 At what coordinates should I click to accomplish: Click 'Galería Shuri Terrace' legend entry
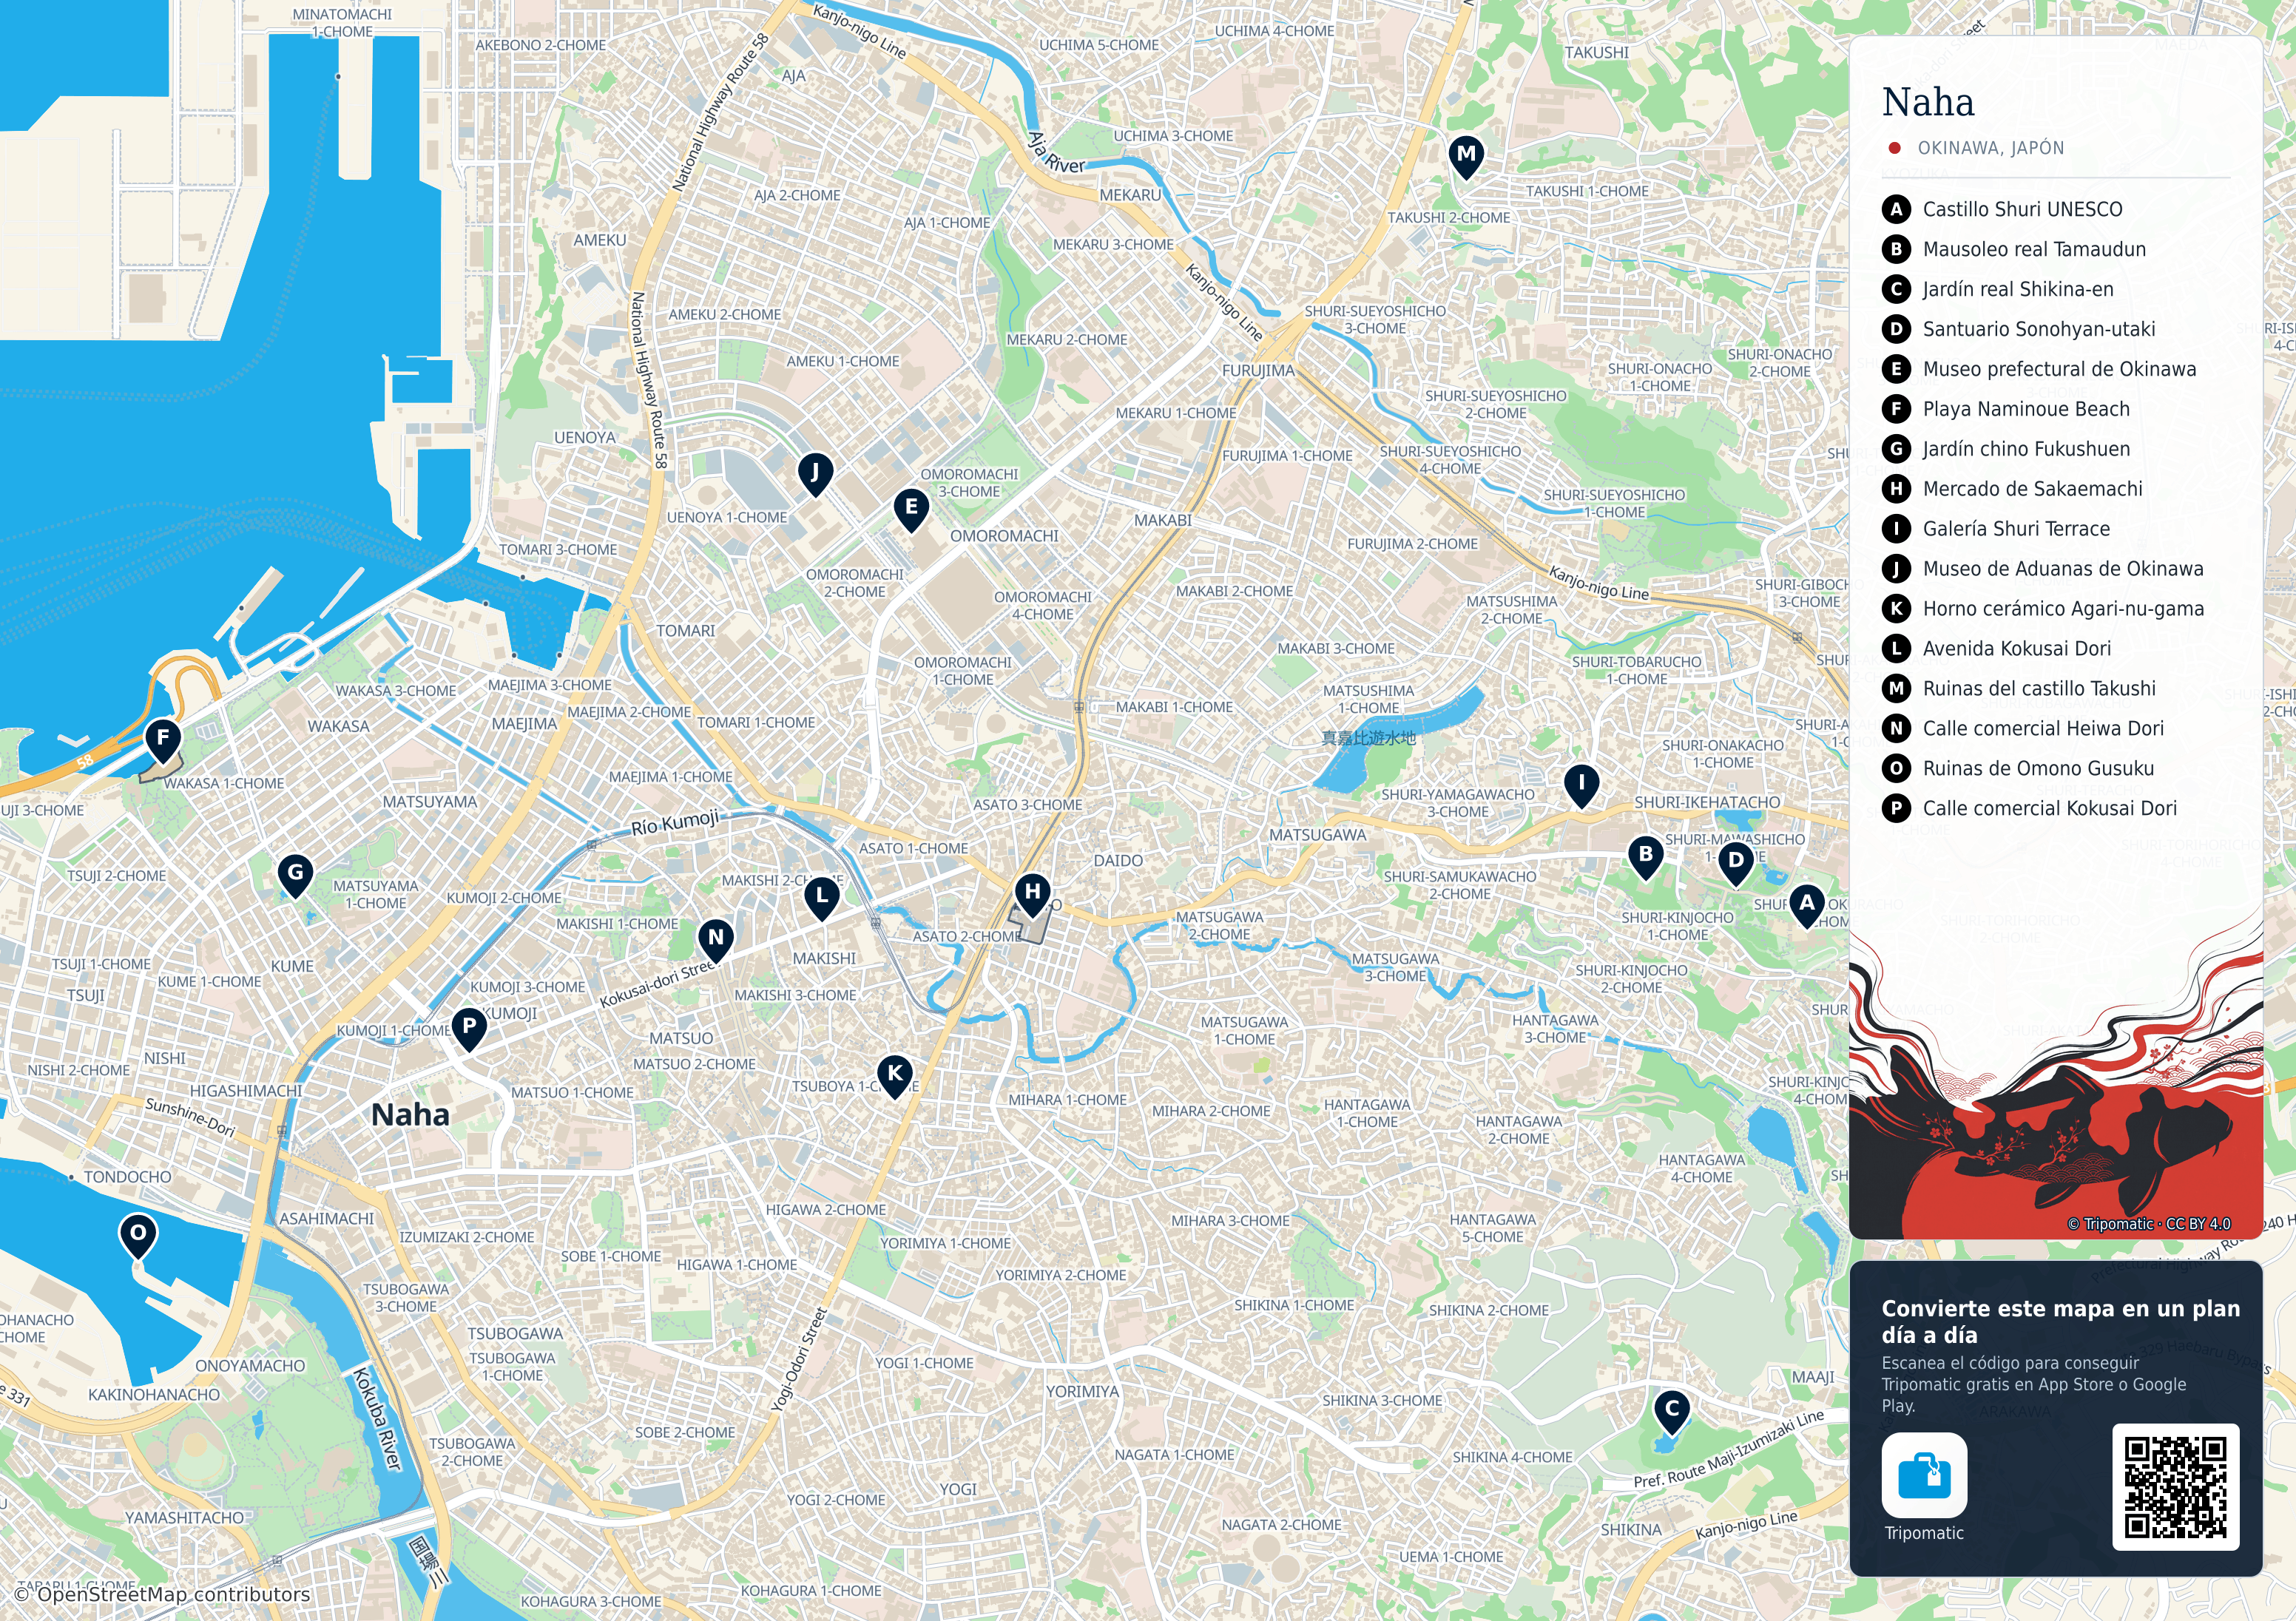1996,529
